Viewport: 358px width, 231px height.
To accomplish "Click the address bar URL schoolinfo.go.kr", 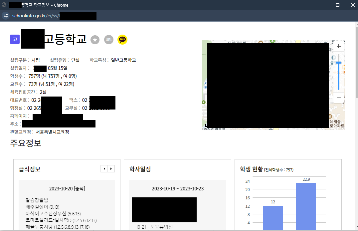I will point(29,16).
